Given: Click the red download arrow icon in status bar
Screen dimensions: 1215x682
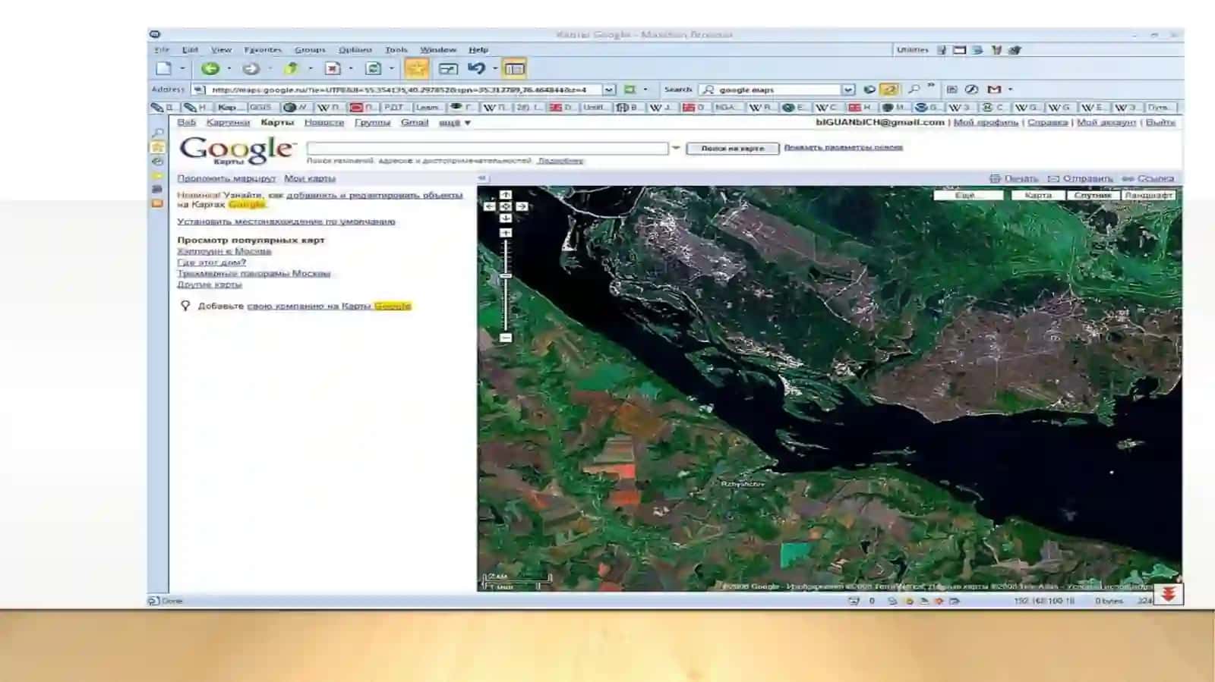Looking at the screenshot, I should (x=1169, y=594).
